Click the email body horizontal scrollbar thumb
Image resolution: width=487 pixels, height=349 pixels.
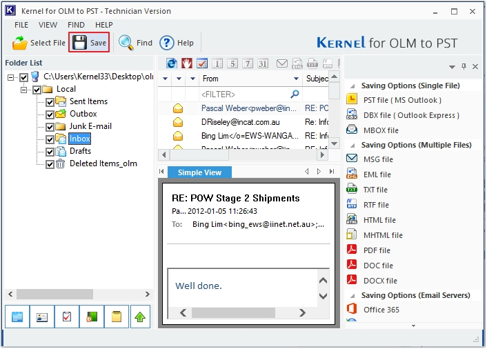click(x=233, y=312)
